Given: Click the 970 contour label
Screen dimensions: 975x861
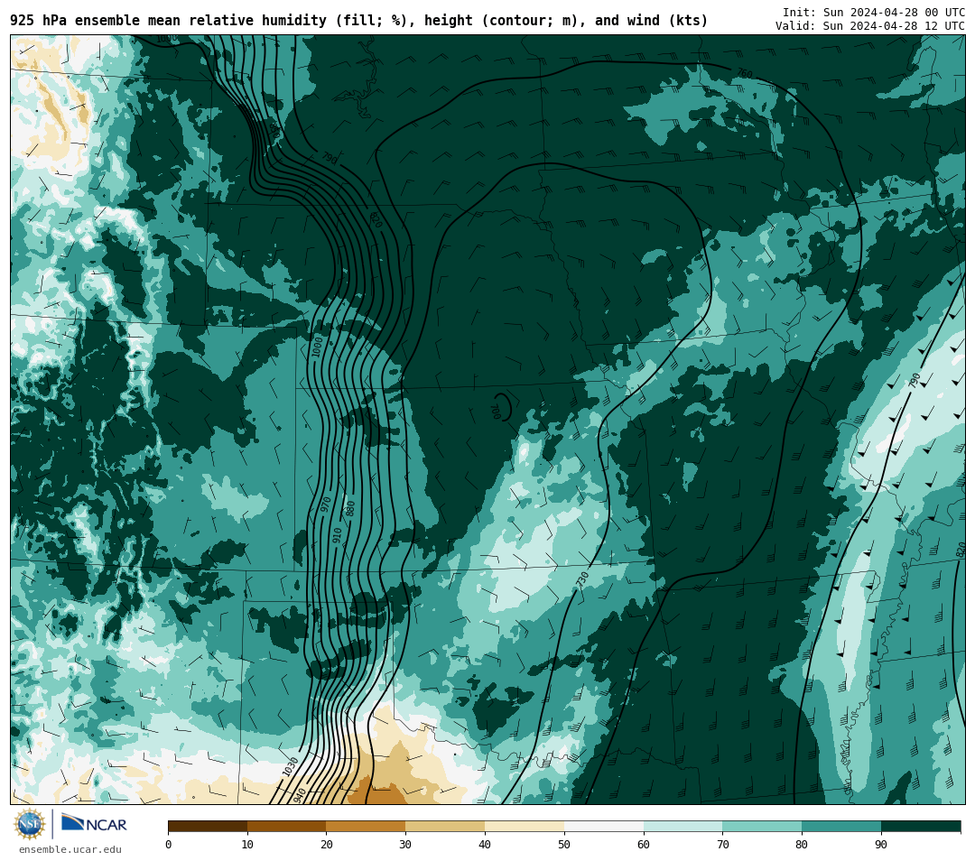Looking at the screenshot, I should pyautogui.click(x=325, y=505).
